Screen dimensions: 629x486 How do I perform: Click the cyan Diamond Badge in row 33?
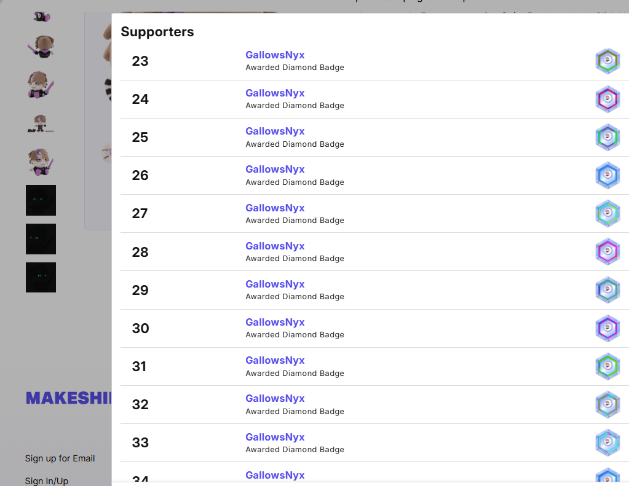607,442
